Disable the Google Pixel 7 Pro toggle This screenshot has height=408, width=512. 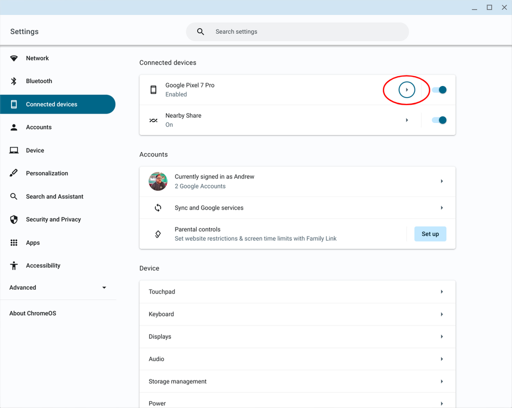pos(439,90)
